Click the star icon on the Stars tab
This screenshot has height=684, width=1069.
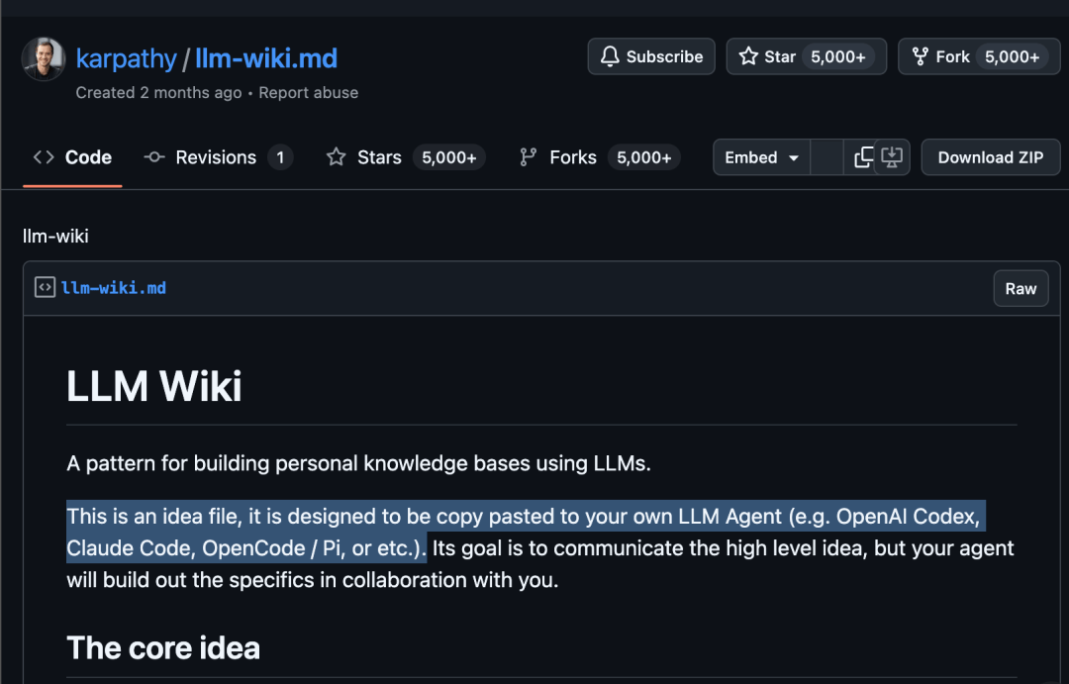pyautogui.click(x=337, y=157)
